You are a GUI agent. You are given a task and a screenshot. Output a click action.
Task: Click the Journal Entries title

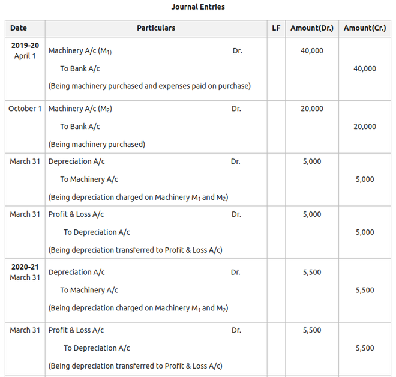[198, 7]
